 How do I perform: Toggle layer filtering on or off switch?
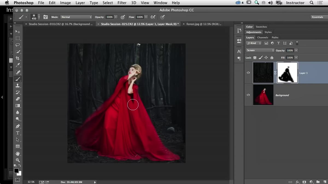click(297, 43)
